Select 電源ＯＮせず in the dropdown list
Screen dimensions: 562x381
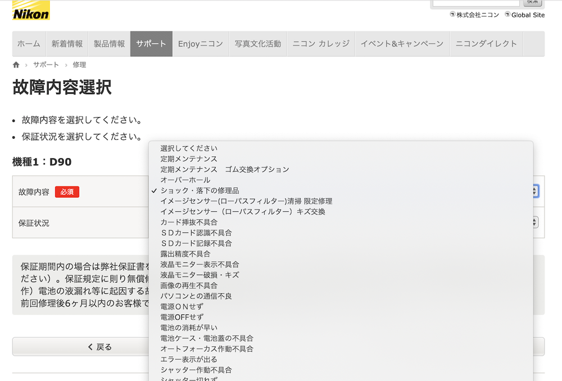(x=182, y=306)
